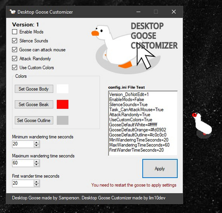Image resolution: width=222 pixels, height=213 pixels.
Task: Click the config.ini File Text label
Action: pos(126,87)
